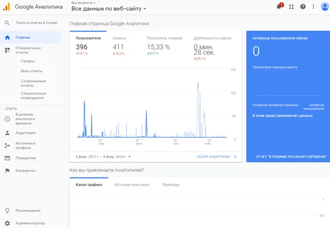Expand the Поведение reports section
The width and height of the screenshot is (330, 228).
tap(26, 158)
